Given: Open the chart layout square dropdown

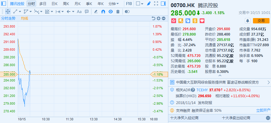Looking at the screenshot, I should pyautogui.click(x=139, y=4).
